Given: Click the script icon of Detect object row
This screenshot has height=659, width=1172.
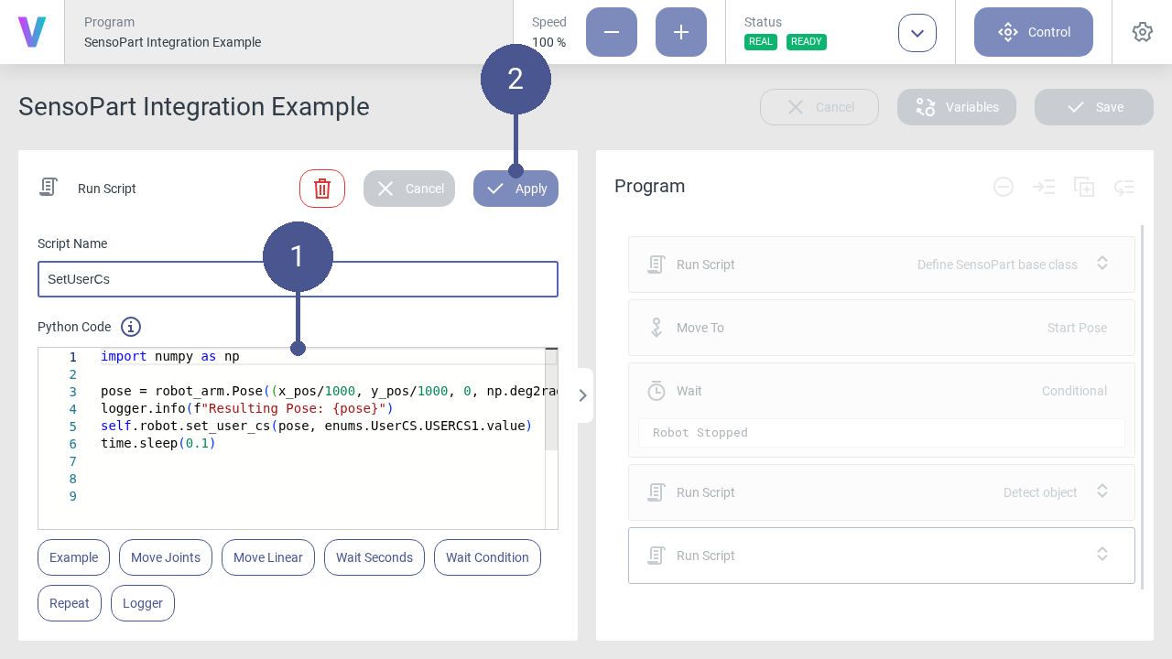Looking at the screenshot, I should (656, 492).
